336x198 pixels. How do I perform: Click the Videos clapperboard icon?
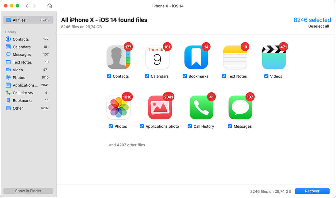coord(274,57)
